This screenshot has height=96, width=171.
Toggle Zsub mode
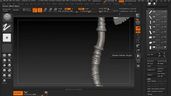coord(87,9)
